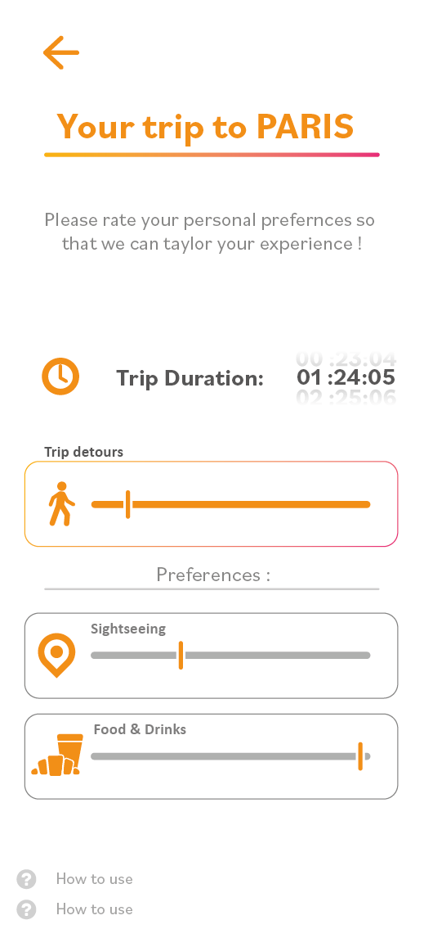This screenshot has width=424, height=938.
Task: Click the Sightseeing label text
Action: [x=128, y=629]
